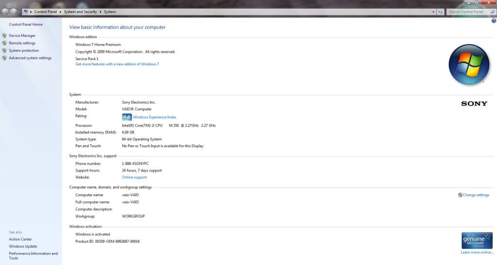
Task: Click the genuine Microsoft software badge
Action: [477, 241]
